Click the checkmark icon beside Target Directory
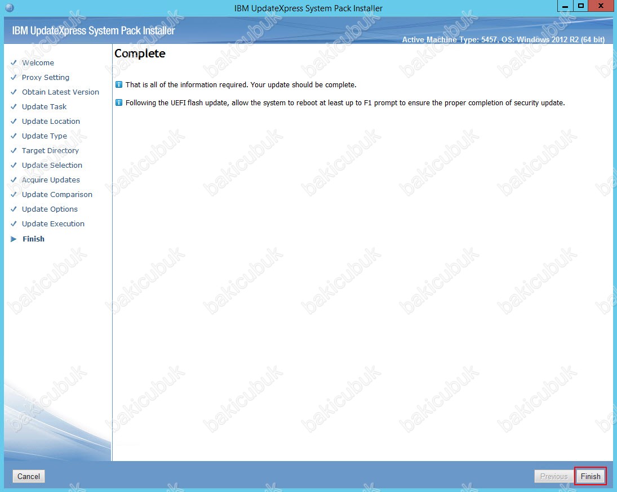The height and width of the screenshot is (492, 617). pyautogui.click(x=14, y=150)
